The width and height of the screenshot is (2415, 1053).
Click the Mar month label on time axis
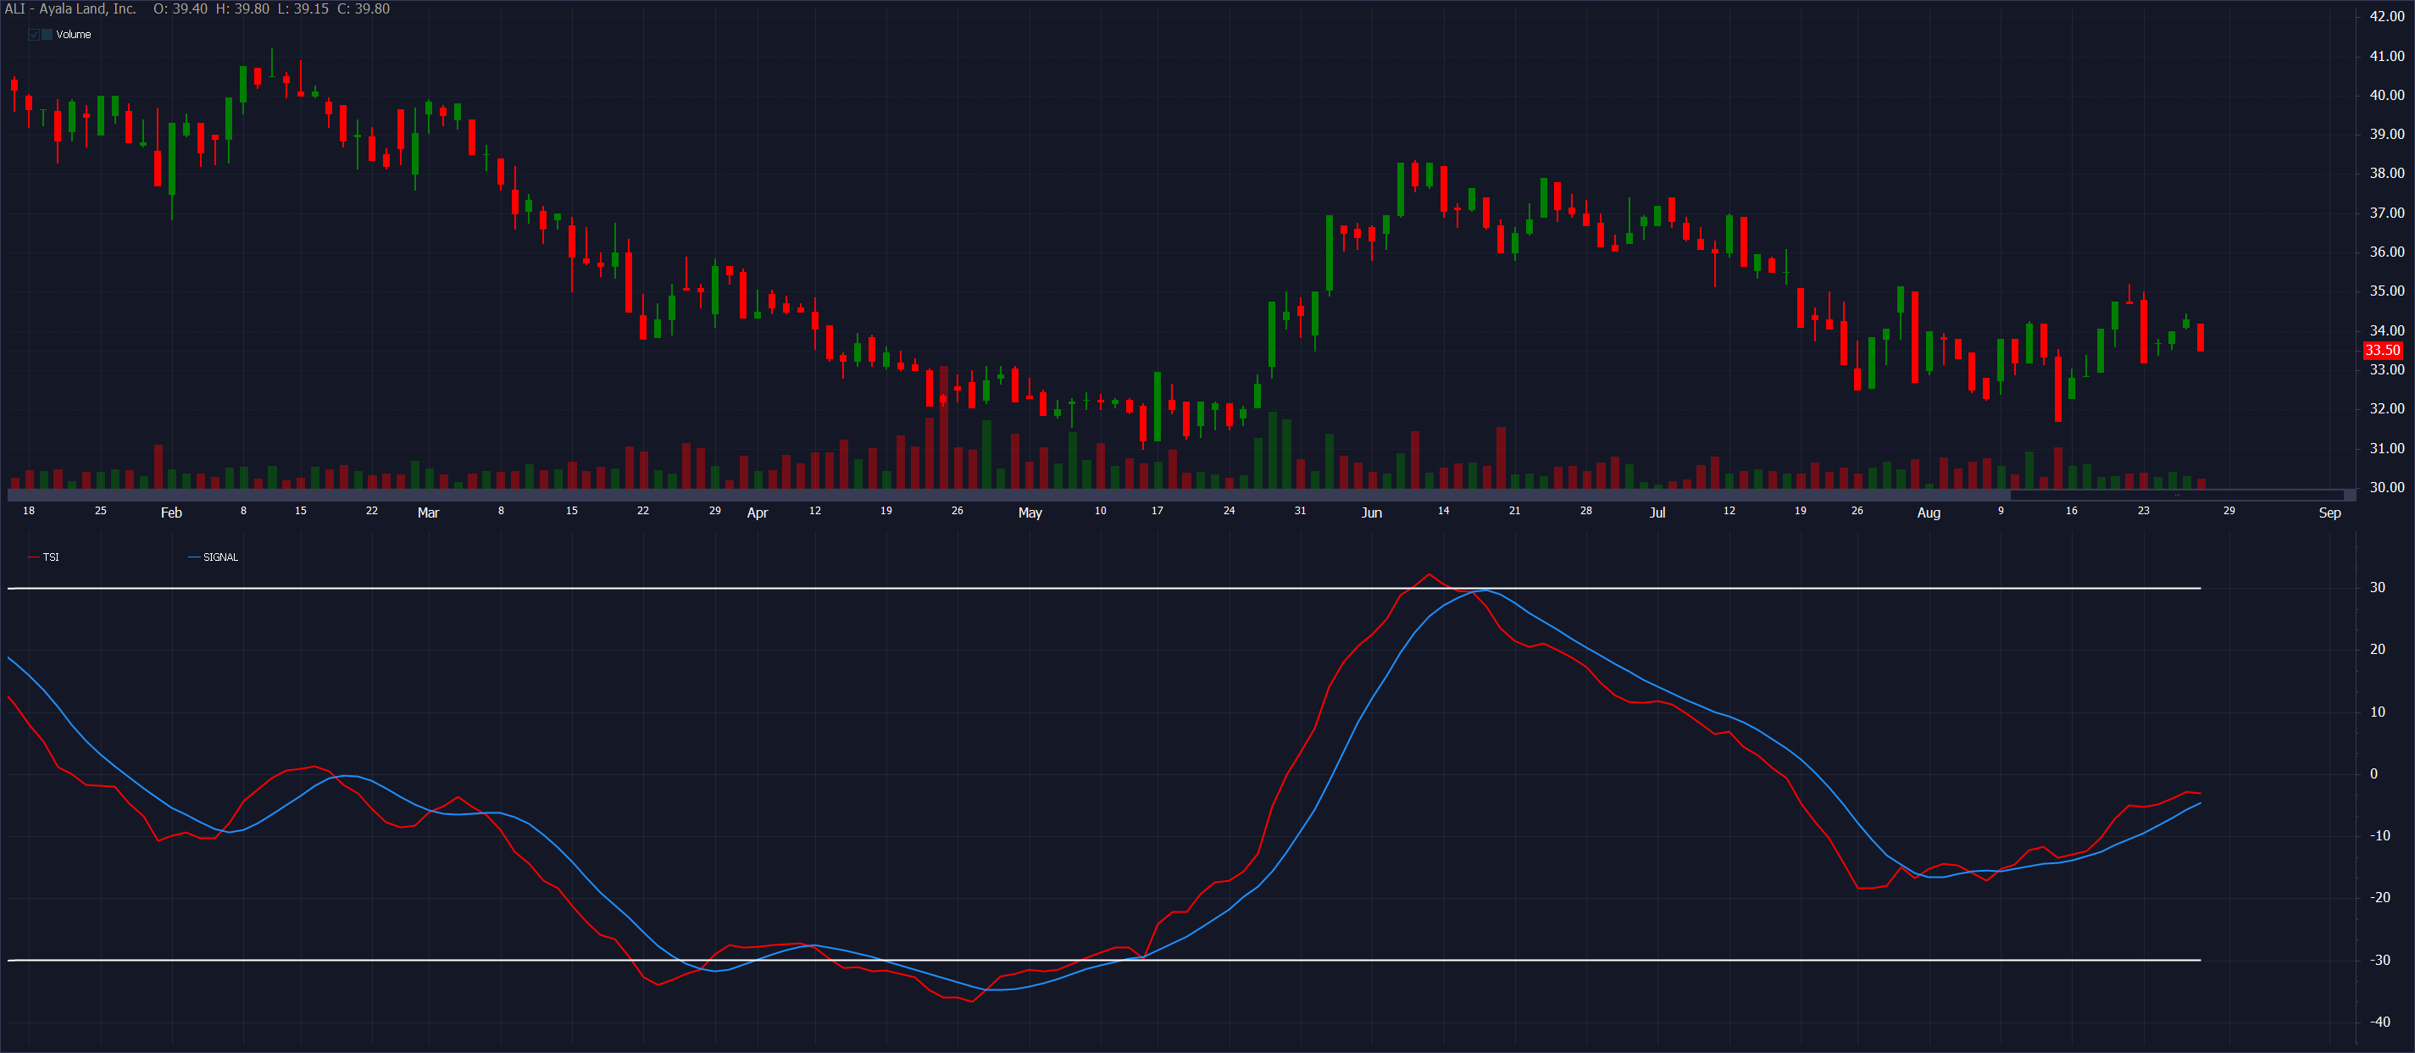(x=428, y=512)
